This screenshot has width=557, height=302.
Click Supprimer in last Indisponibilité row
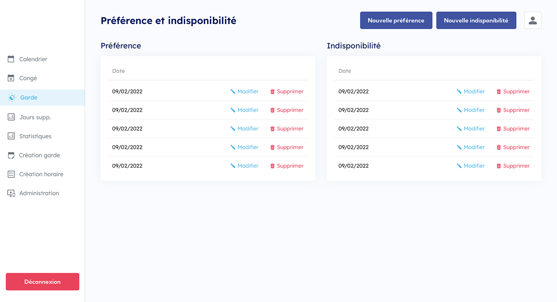pos(516,166)
